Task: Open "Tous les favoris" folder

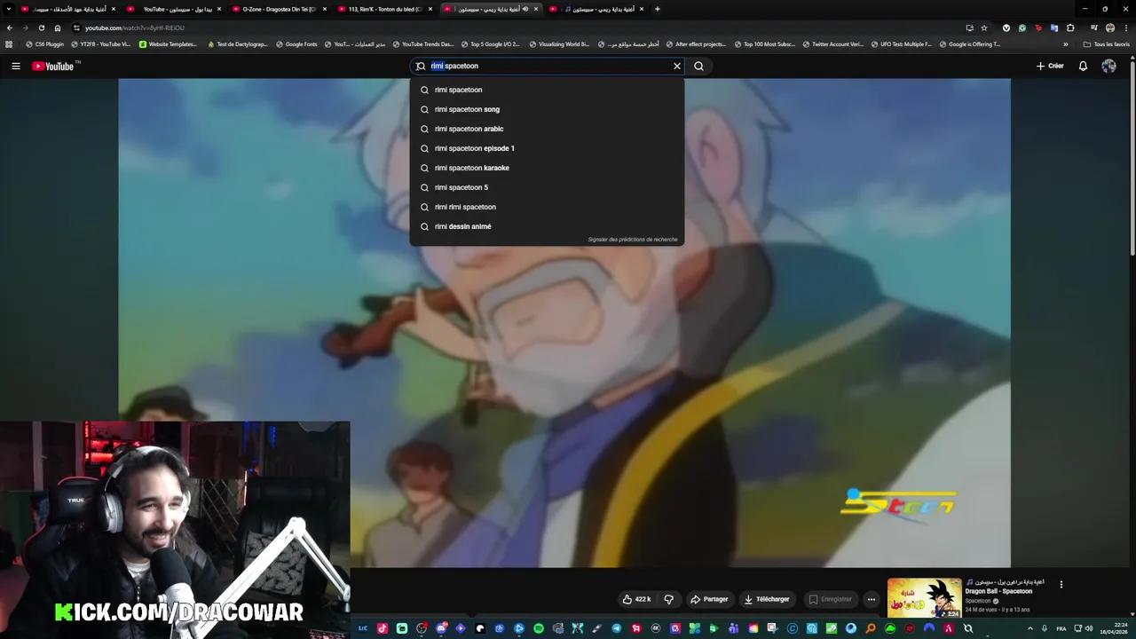Action: pos(1106,43)
